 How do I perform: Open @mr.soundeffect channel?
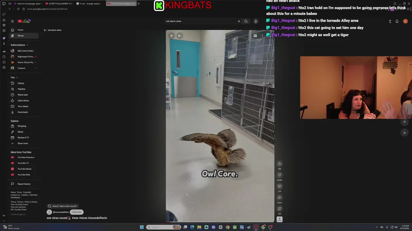pyautogui.click(x=61, y=212)
